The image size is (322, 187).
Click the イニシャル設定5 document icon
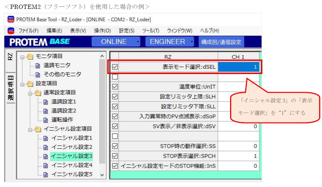46,175
